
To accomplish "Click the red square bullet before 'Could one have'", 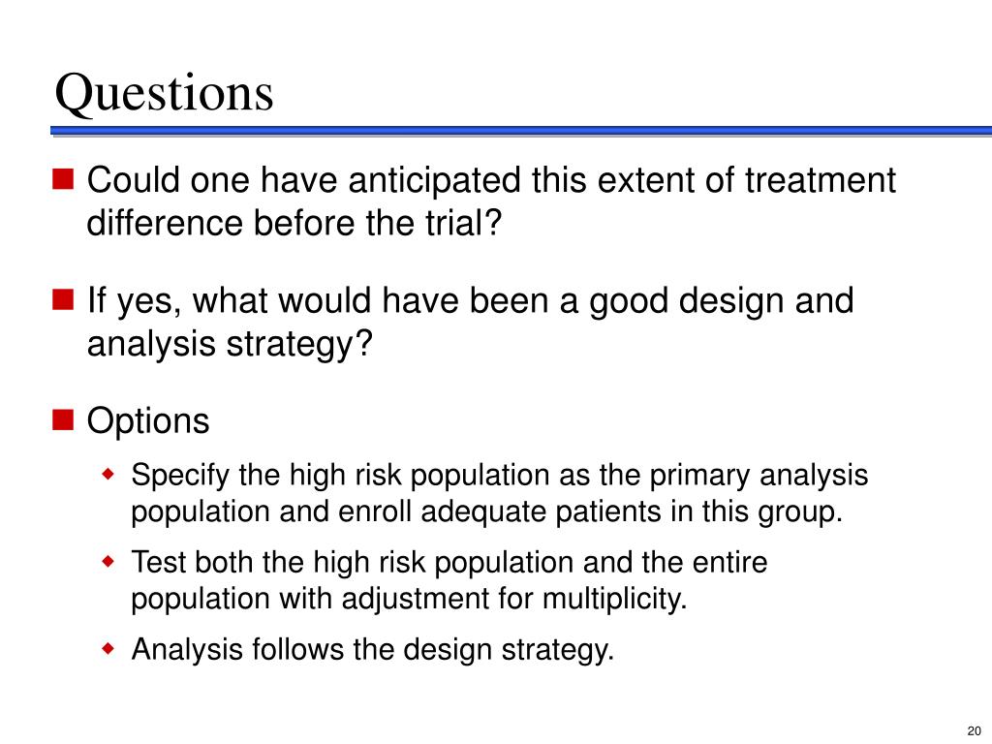I will point(63,179).
